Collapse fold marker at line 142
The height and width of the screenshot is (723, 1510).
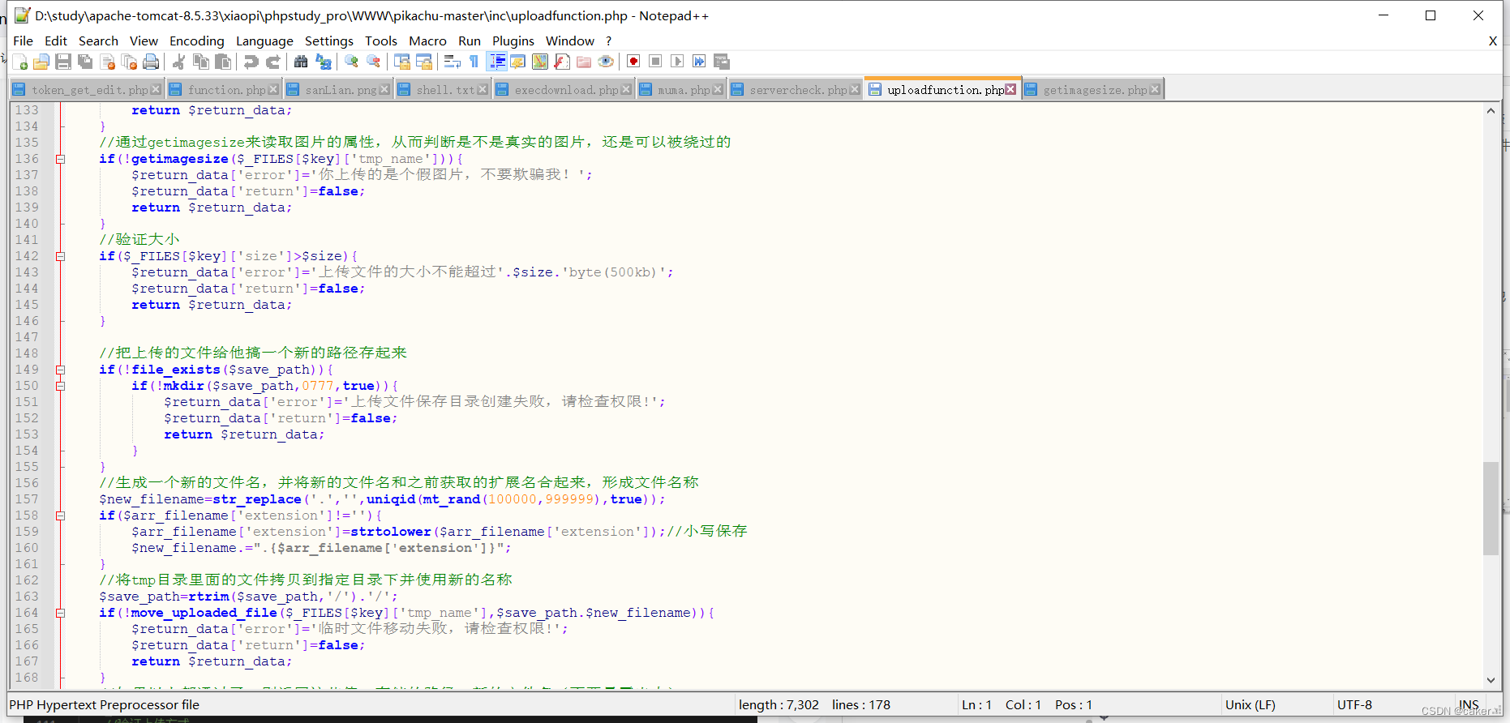coord(60,256)
